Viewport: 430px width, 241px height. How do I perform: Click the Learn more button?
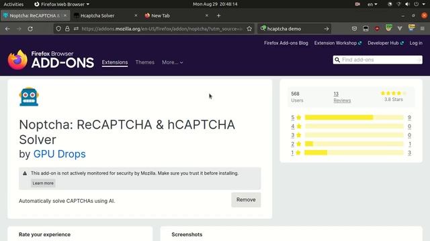coord(43,183)
